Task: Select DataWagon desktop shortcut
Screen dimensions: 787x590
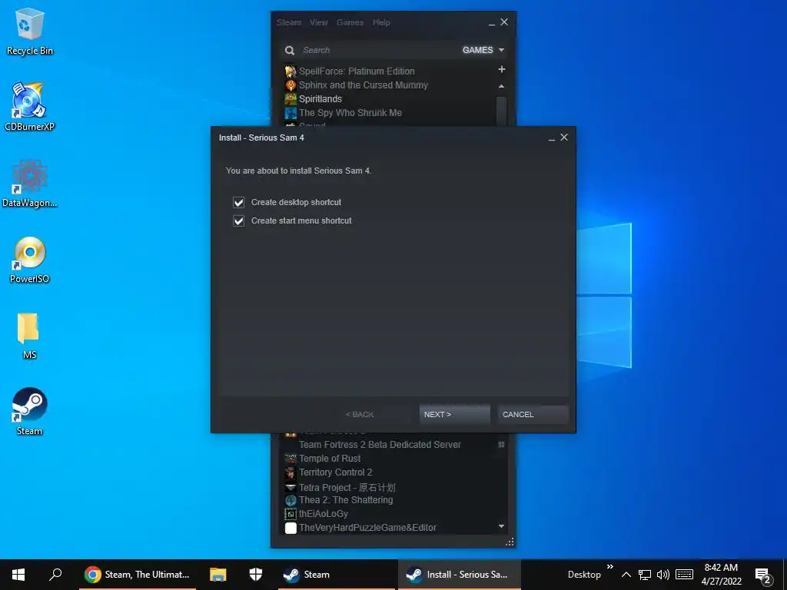Action: click(x=30, y=183)
